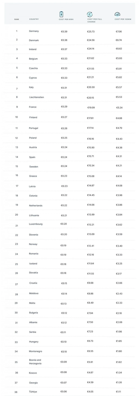
Task: Click the Bosnia and Herzegovia entry
Action: tap(35, 361)
